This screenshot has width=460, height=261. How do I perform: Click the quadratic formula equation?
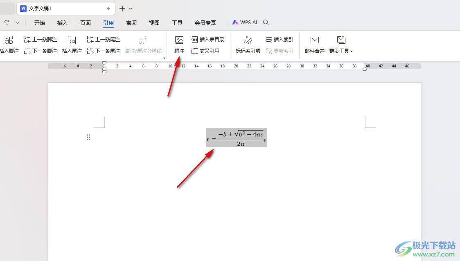click(x=237, y=137)
